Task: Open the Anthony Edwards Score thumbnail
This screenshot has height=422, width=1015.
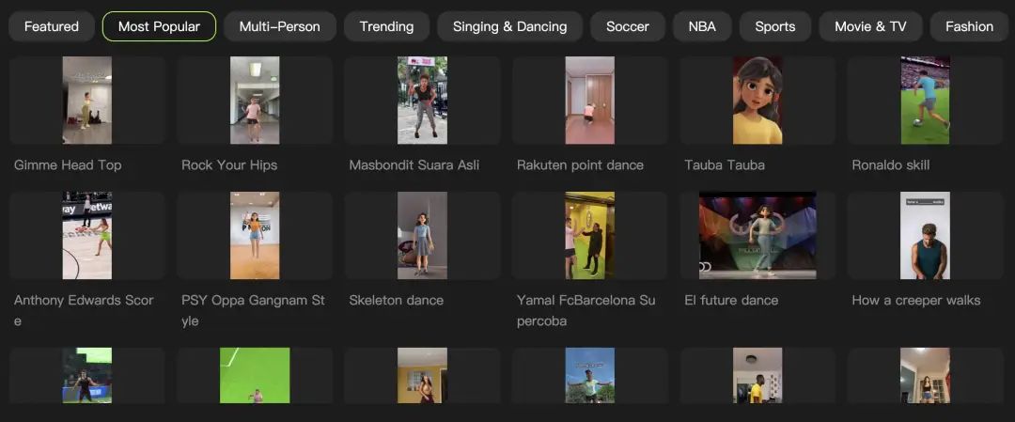Action: (x=86, y=236)
